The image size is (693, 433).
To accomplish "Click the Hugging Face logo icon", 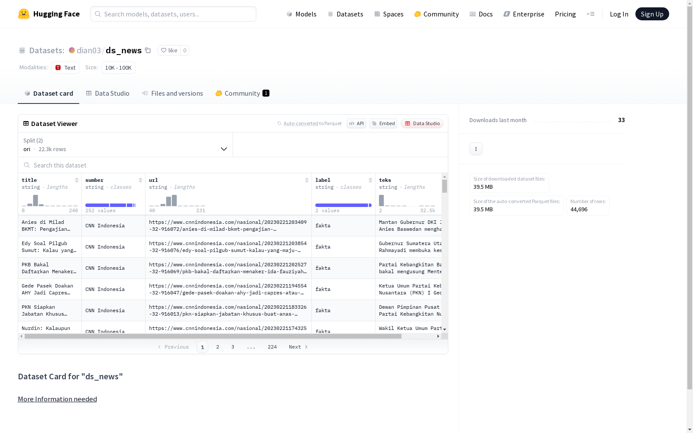I will [x=24, y=14].
